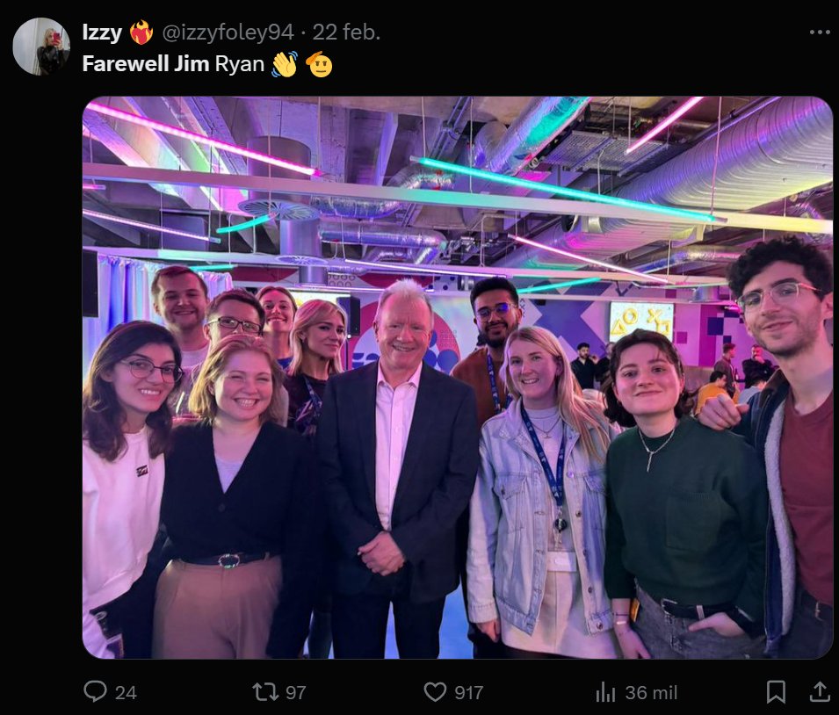Viewport: 839px width, 715px height.
Task: Toggle the bookmark icon
Action: point(776,691)
